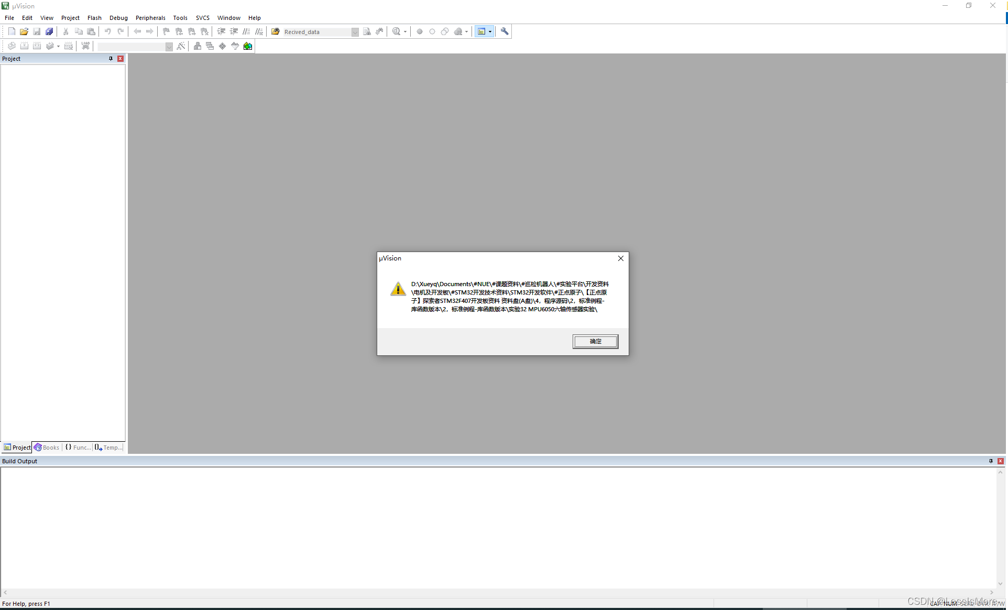Close the µVision warning dialog

point(620,258)
